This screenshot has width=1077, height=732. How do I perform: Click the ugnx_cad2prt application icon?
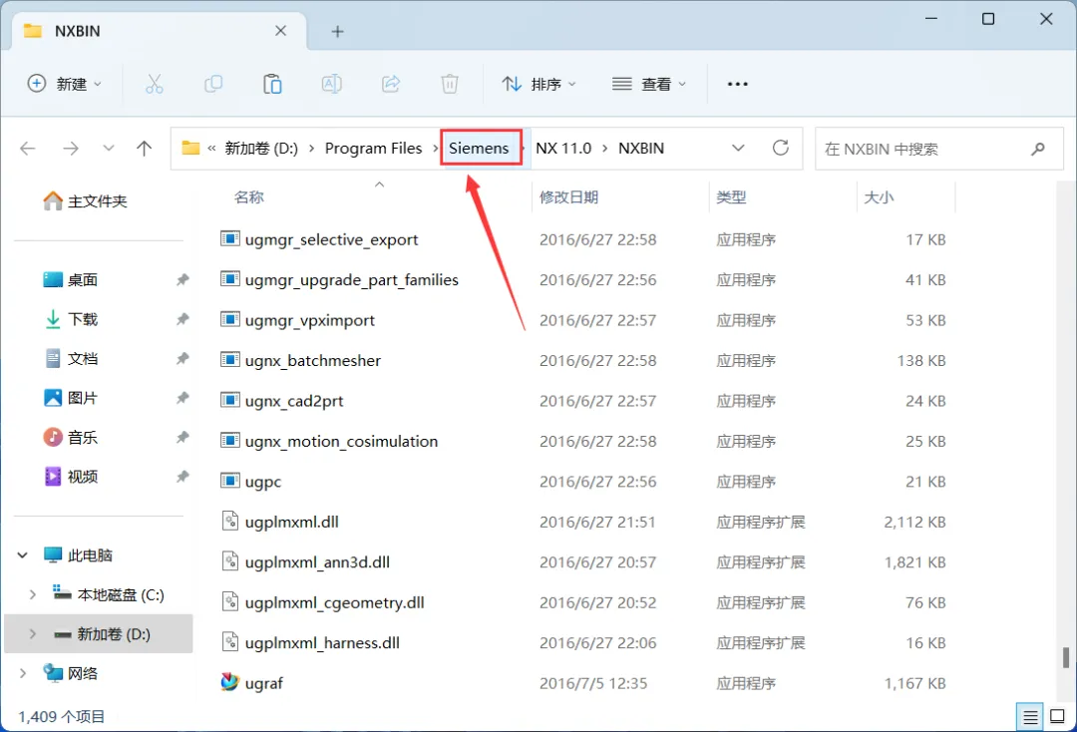[229, 400]
